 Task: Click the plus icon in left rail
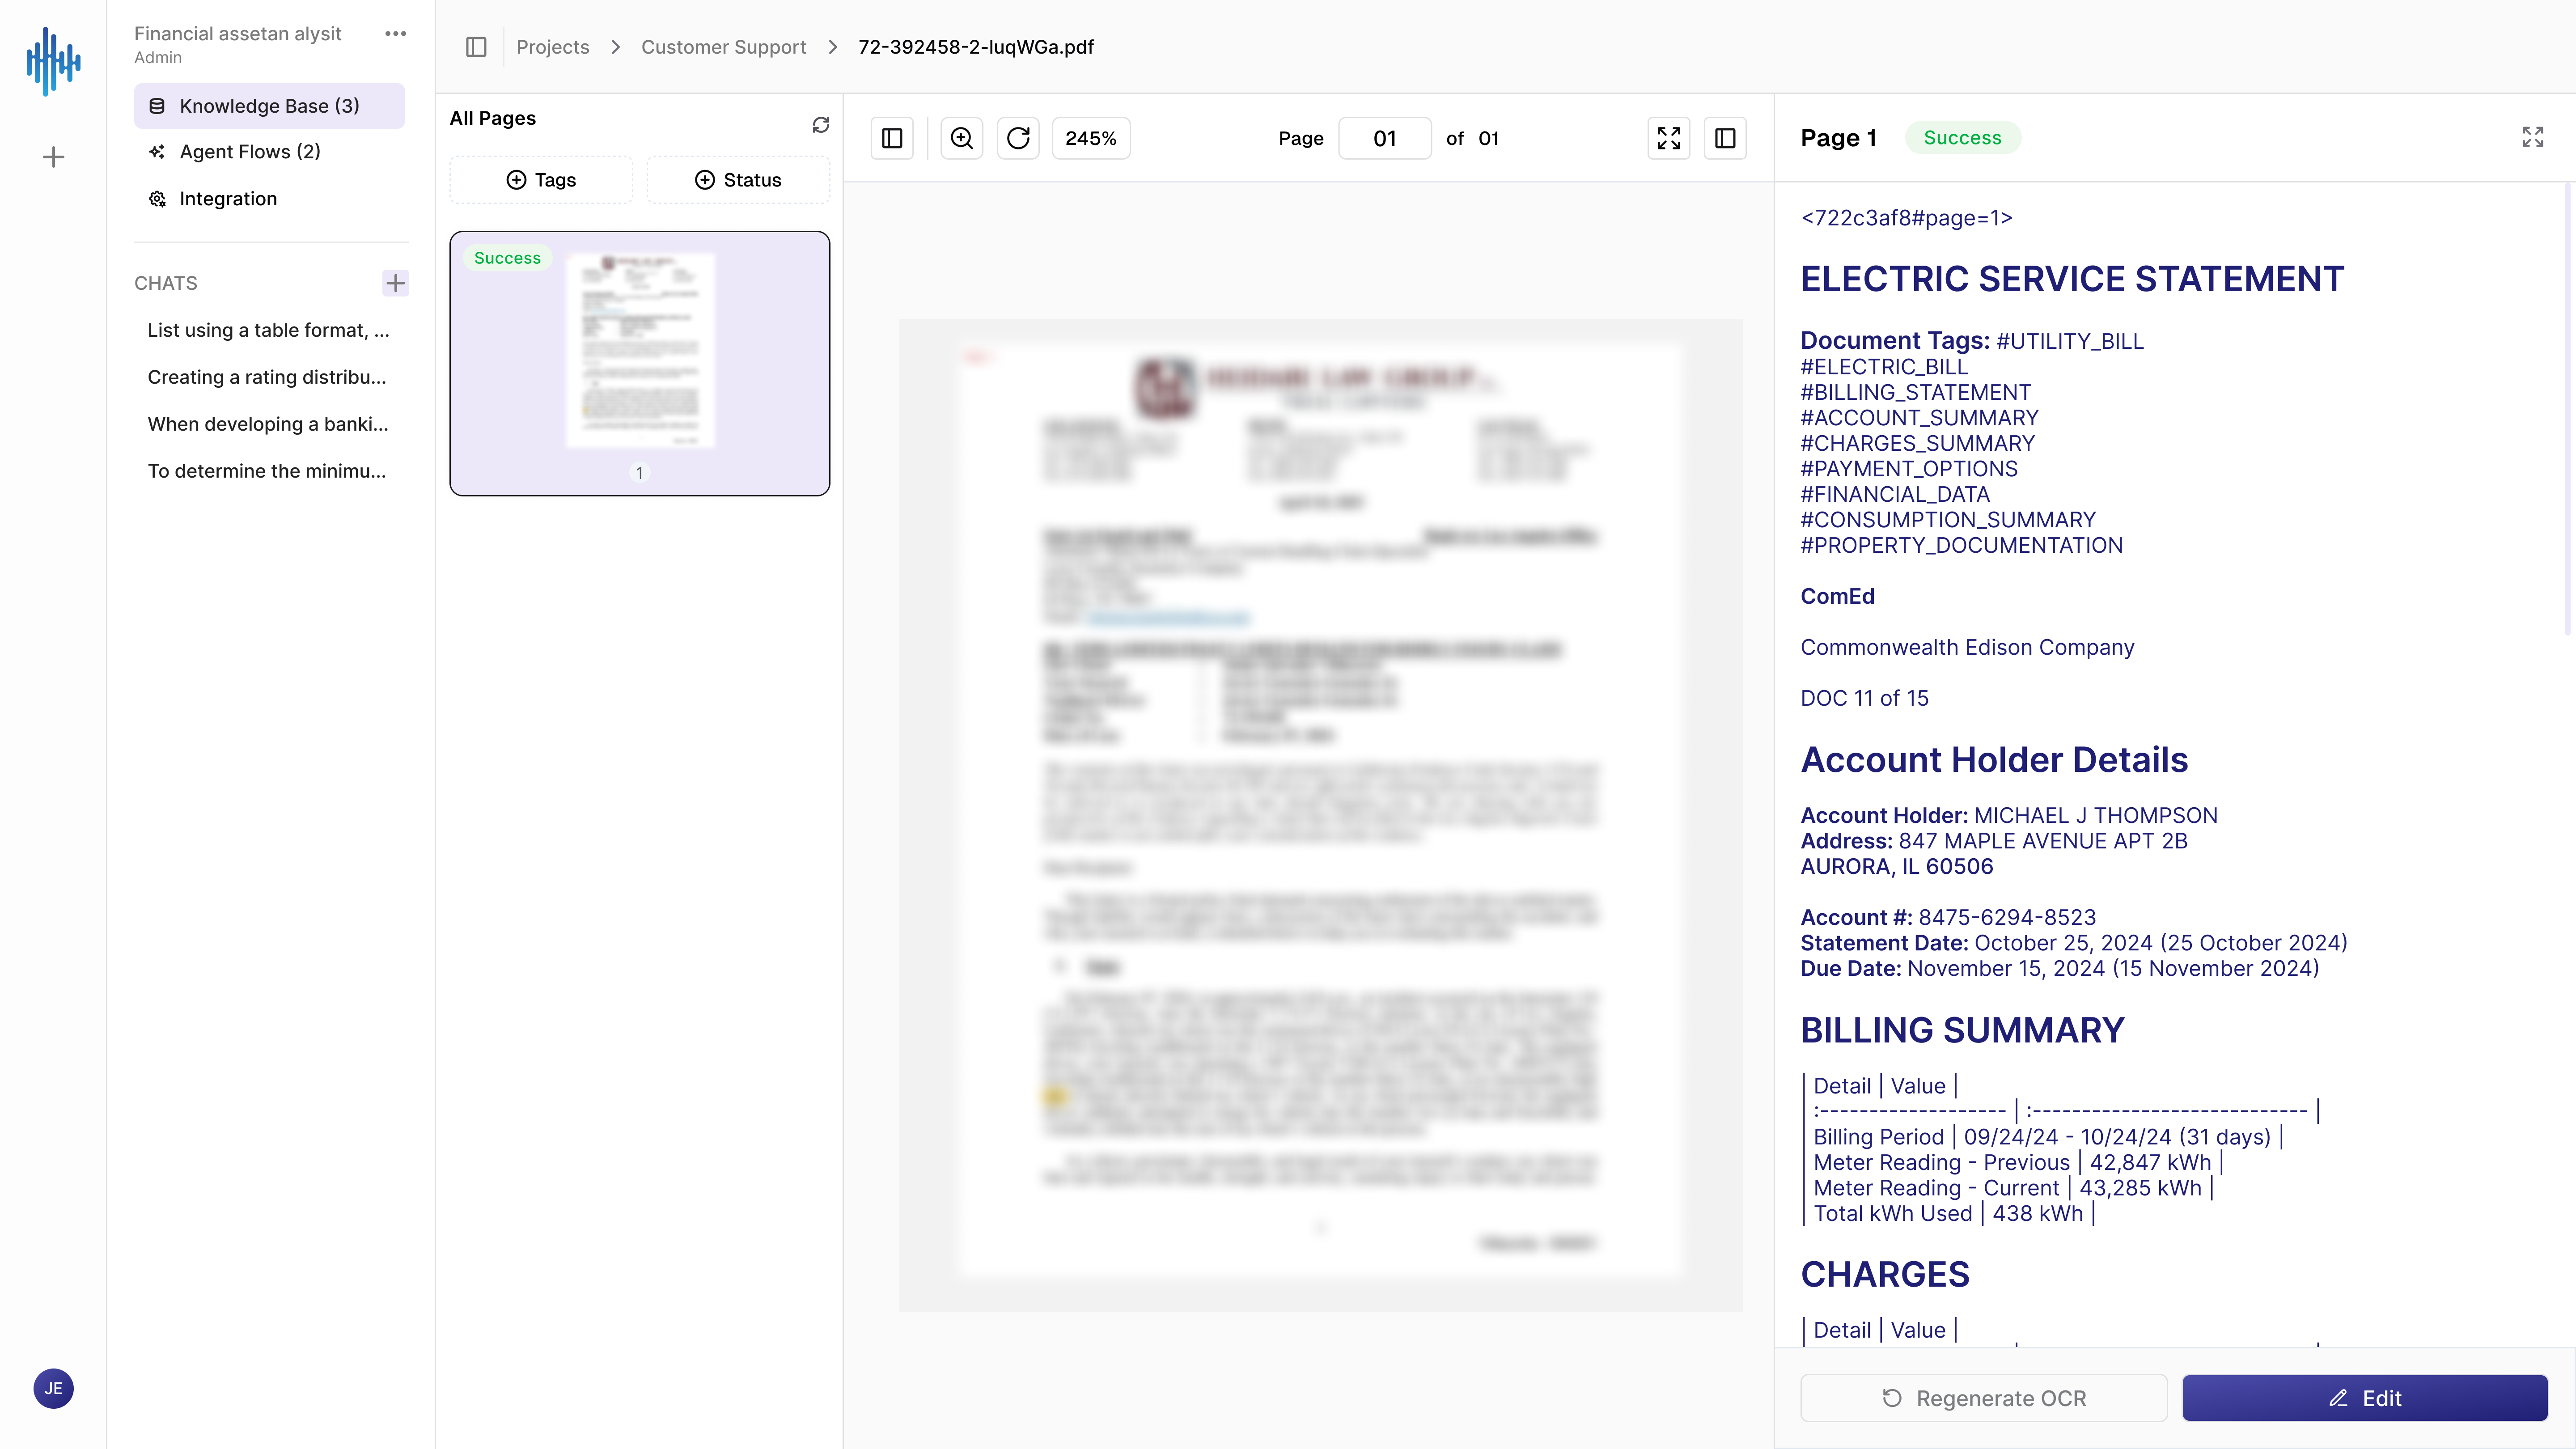coord(53,157)
